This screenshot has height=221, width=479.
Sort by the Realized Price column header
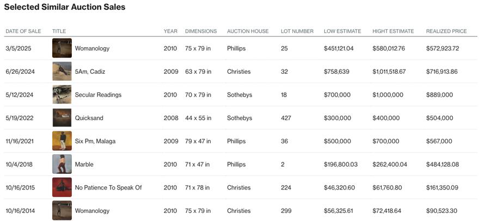[x=446, y=31]
